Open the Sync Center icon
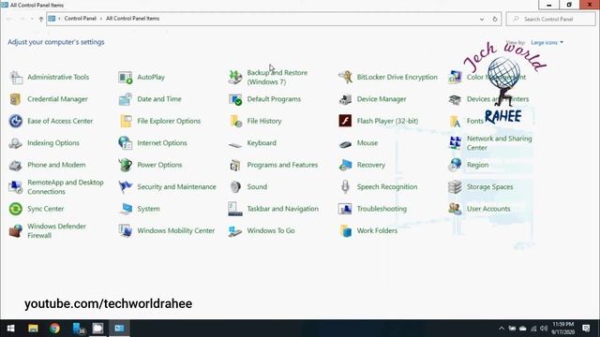The height and width of the screenshot is (337, 600). [x=16, y=209]
